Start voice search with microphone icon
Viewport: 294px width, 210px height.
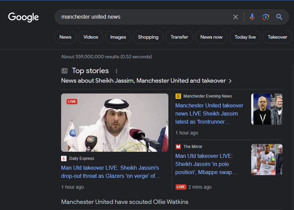pyautogui.click(x=252, y=17)
